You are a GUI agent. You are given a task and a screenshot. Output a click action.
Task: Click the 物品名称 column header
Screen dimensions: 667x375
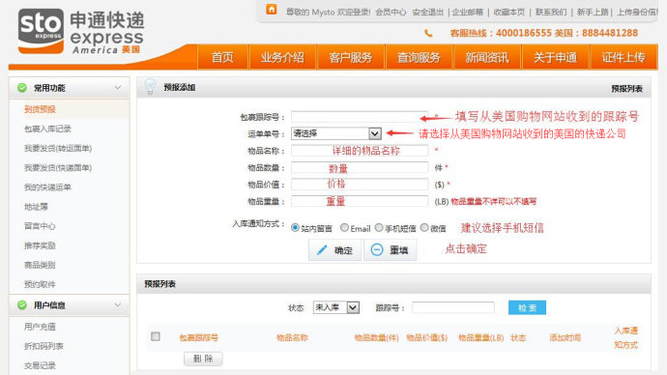pos(292,338)
